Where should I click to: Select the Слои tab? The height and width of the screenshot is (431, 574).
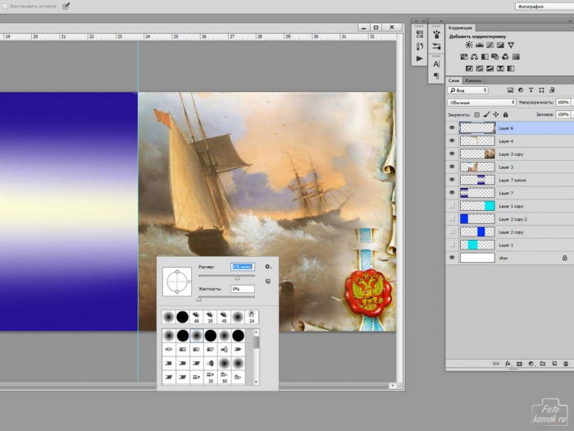click(454, 80)
